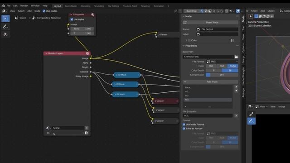Select the Sample tool in image editor

[x=251, y=114]
